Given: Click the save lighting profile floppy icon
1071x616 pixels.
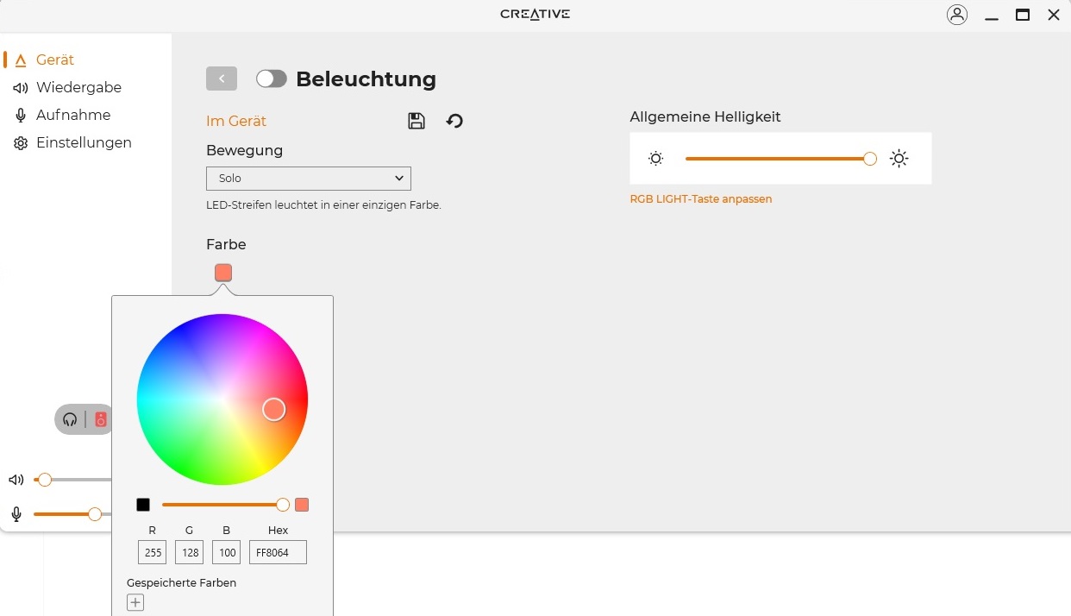Looking at the screenshot, I should pyautogui.click(x=416, y=121).
